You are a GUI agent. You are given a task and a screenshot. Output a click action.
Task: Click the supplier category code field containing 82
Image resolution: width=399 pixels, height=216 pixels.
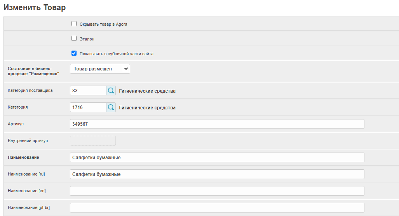coord(88,91)
